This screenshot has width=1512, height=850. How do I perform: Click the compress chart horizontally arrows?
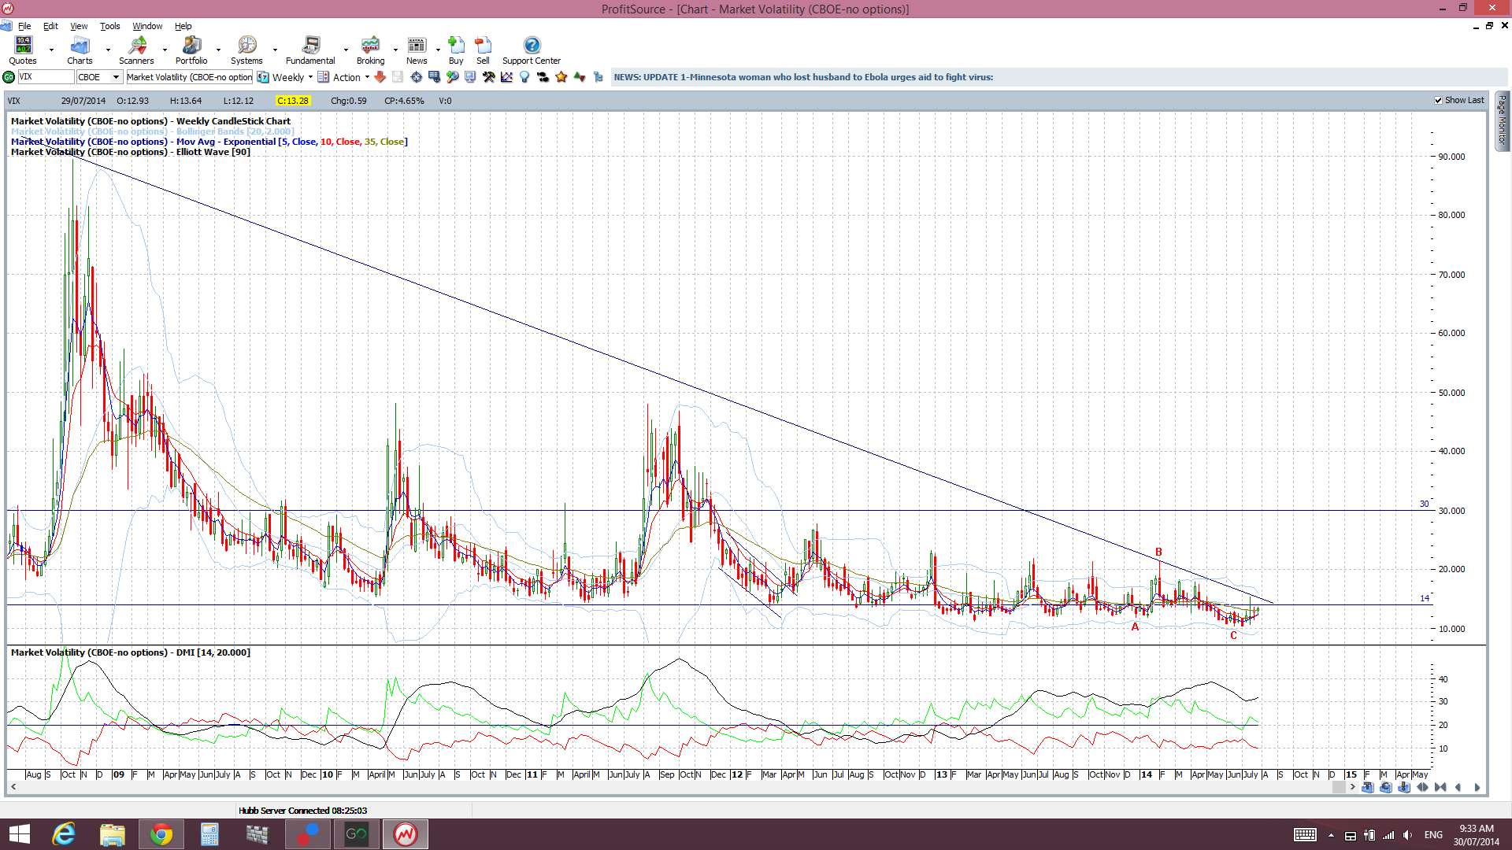1440,787
